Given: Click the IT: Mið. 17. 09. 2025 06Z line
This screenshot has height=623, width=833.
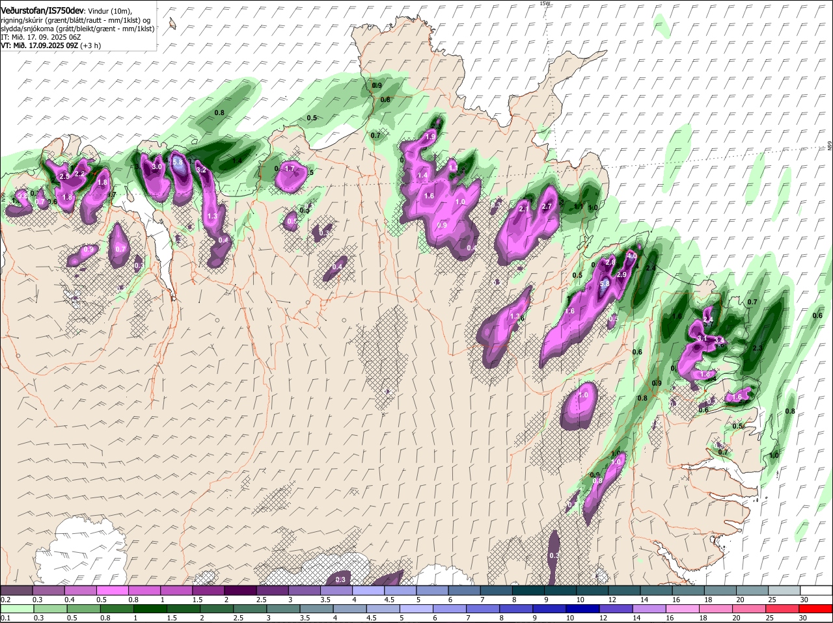Looking at the screenshot, I should point(40,37).
